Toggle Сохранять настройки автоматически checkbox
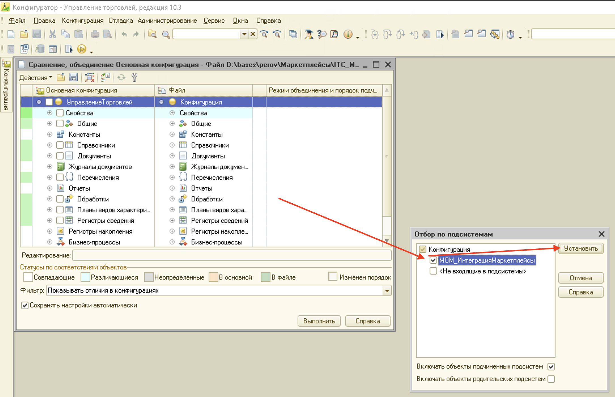This screenshot has width=615, height=397. (x=25, y=305)
